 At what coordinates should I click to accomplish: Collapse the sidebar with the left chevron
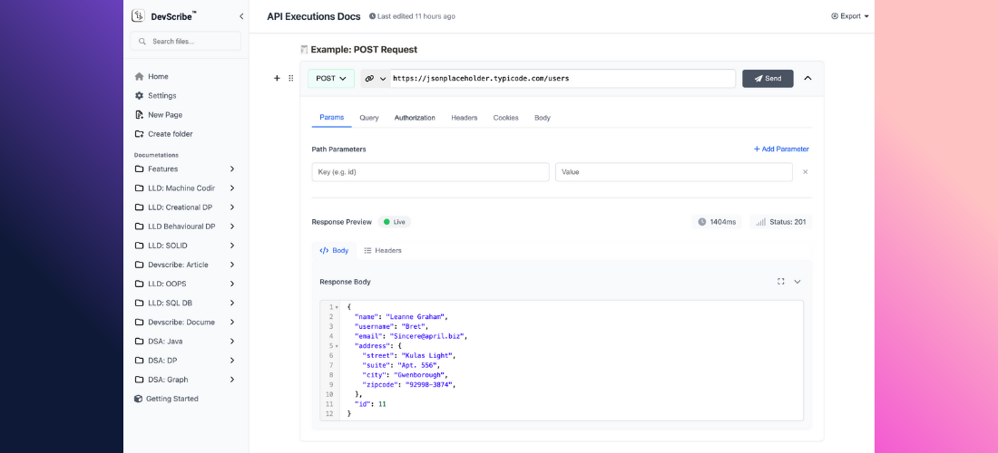coord(241,16)
